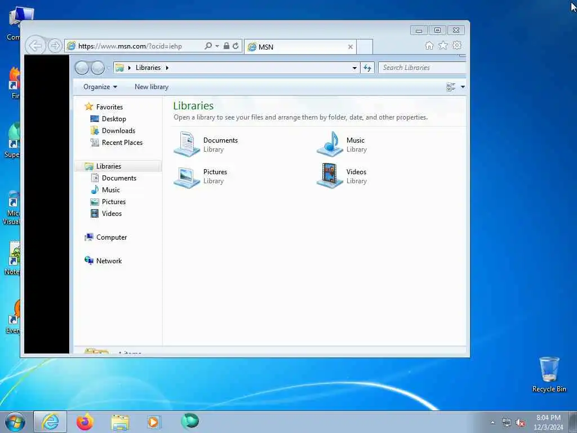This screenshot has height=433, width=577.
Task: Open the address bar search dropdown arrow
Action: 217,46
